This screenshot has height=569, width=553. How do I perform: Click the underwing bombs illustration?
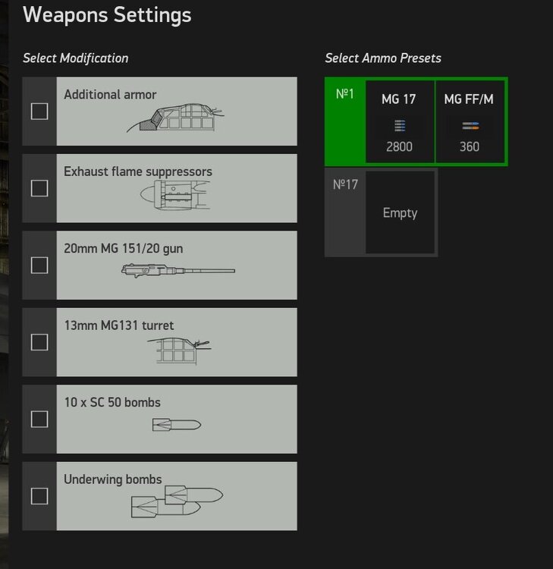pyautogui.click(x=177, y=501)
